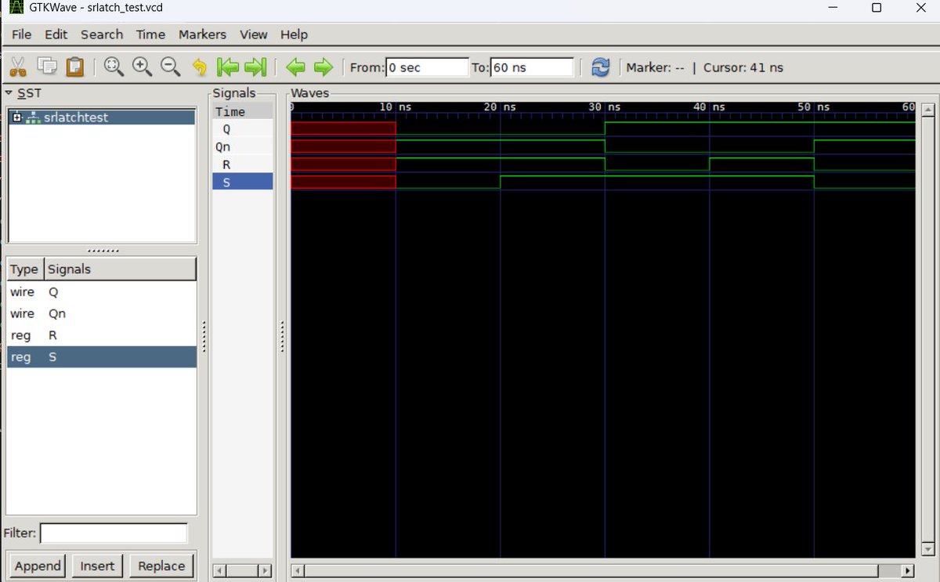Image resolution: width=940 pixels, height=582 pixels.
Task: Find previous edge left arrow
Action: point(295,67)
